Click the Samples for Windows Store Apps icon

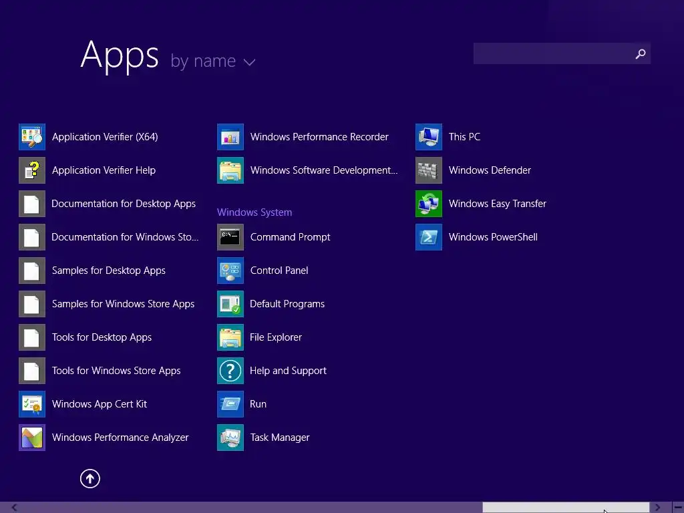point(32,304)
